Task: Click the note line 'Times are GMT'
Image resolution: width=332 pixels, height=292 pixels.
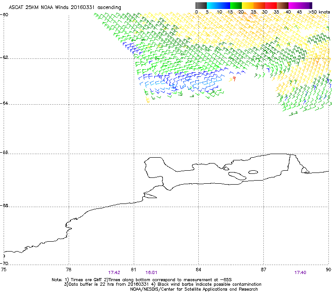Action: tap(87, 280)
